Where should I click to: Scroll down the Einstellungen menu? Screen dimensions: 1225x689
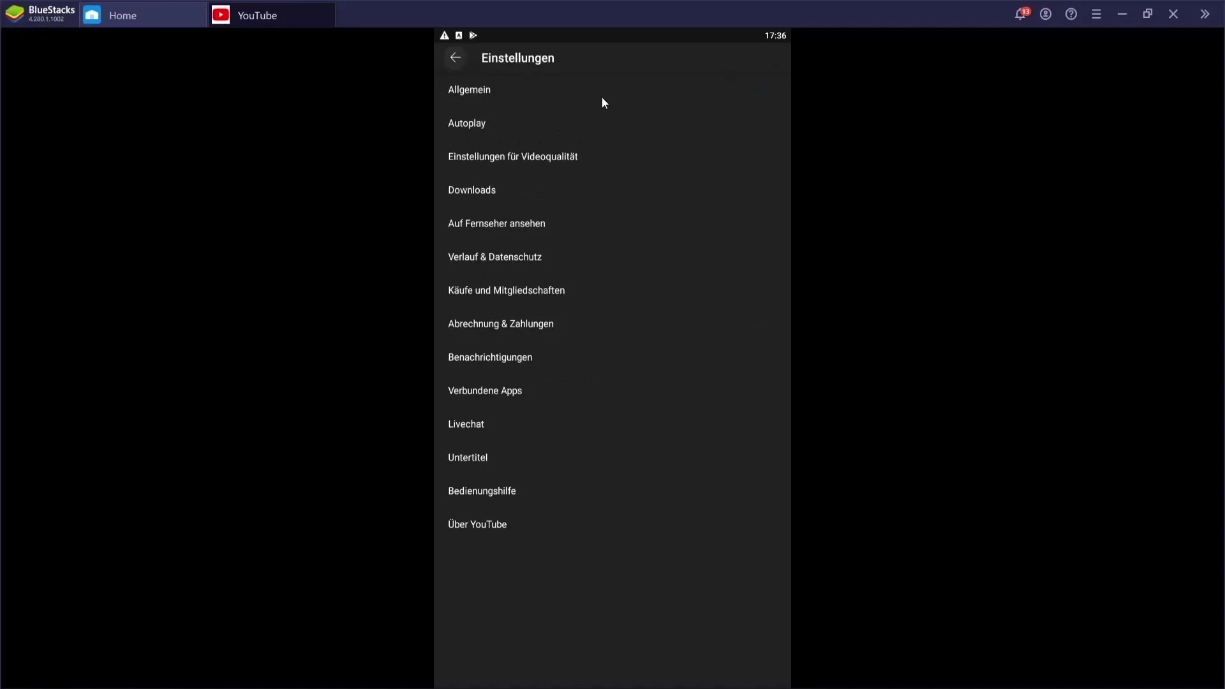click(612, 336)
